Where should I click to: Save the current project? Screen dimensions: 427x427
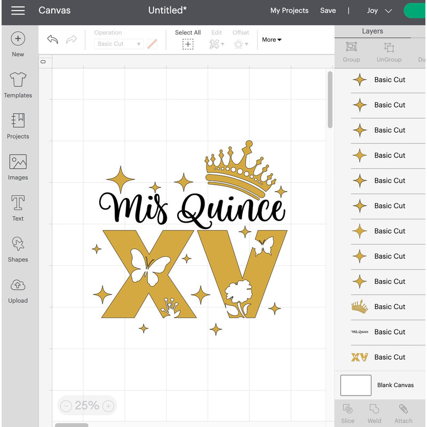coord(328,10)
